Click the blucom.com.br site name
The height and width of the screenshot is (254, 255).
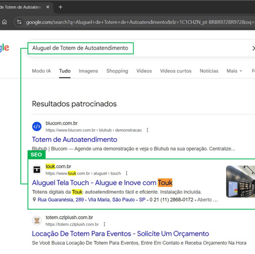point(61,123)
